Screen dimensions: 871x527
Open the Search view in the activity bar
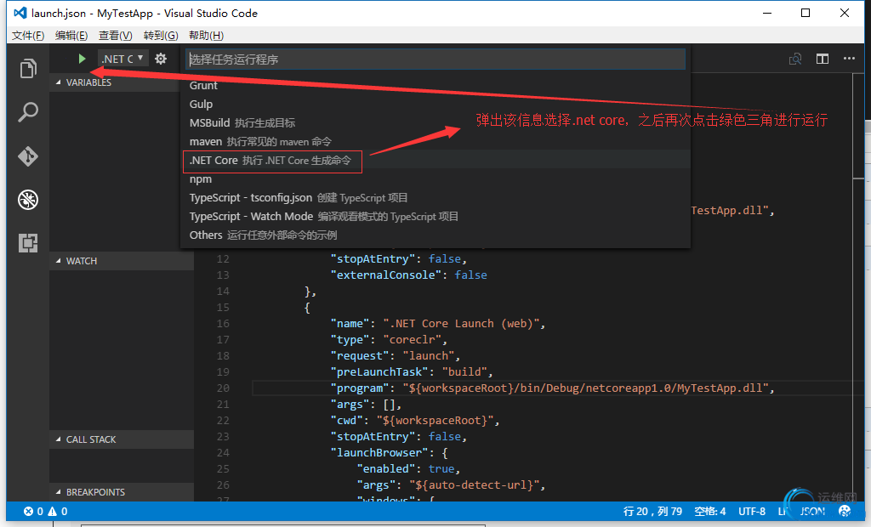28,112
